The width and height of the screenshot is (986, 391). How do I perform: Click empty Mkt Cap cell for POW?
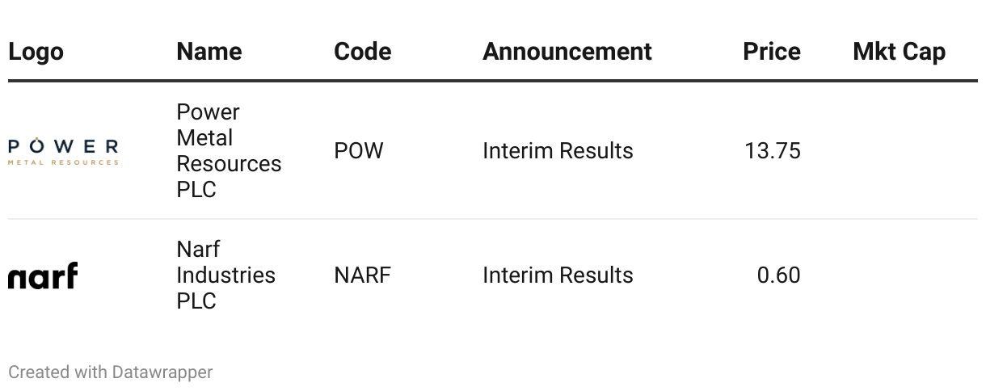[x=899, y=151]
